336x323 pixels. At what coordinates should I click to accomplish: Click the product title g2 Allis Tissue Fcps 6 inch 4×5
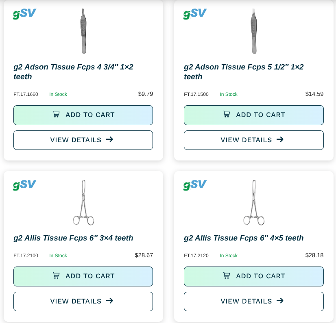point(243,238)
